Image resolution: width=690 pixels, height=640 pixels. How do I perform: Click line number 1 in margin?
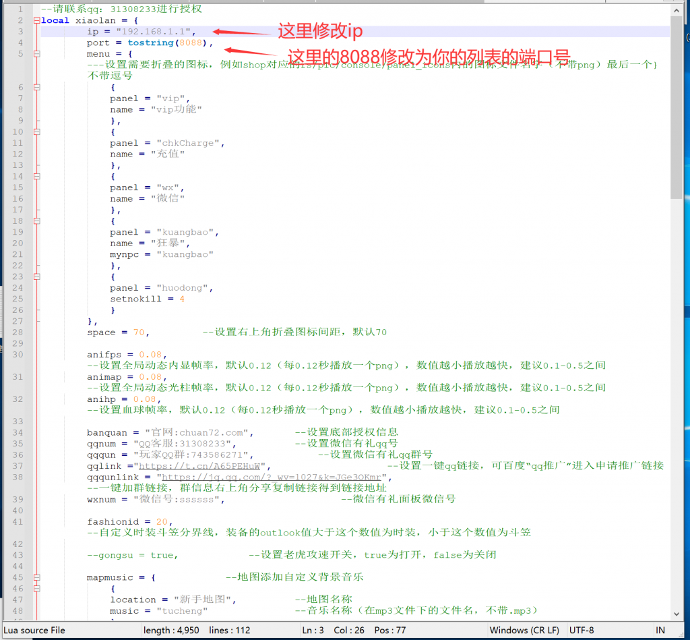[x=20, y=9]
